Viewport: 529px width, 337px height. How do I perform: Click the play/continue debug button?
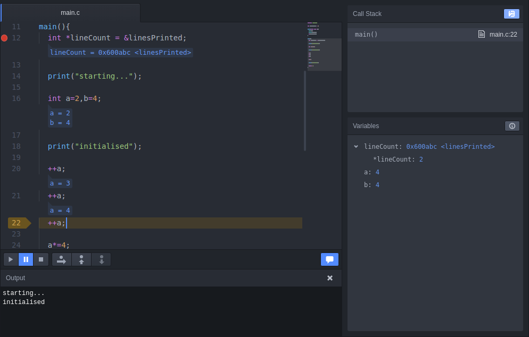tap(11, 259)
